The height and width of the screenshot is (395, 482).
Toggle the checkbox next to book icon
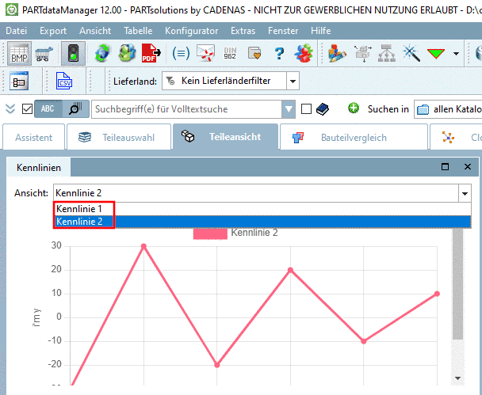[306, 109]
